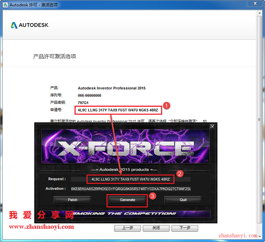This screenshot has height=242, width=265.
Task: Click the 产品密钥 label
Action: [x=58, y=102]
